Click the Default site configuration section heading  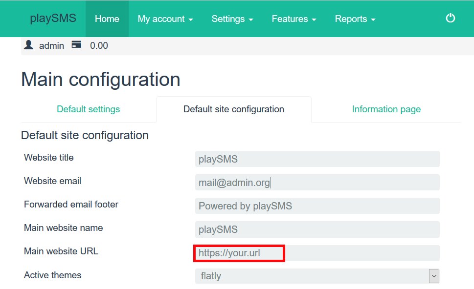point(85,135)
